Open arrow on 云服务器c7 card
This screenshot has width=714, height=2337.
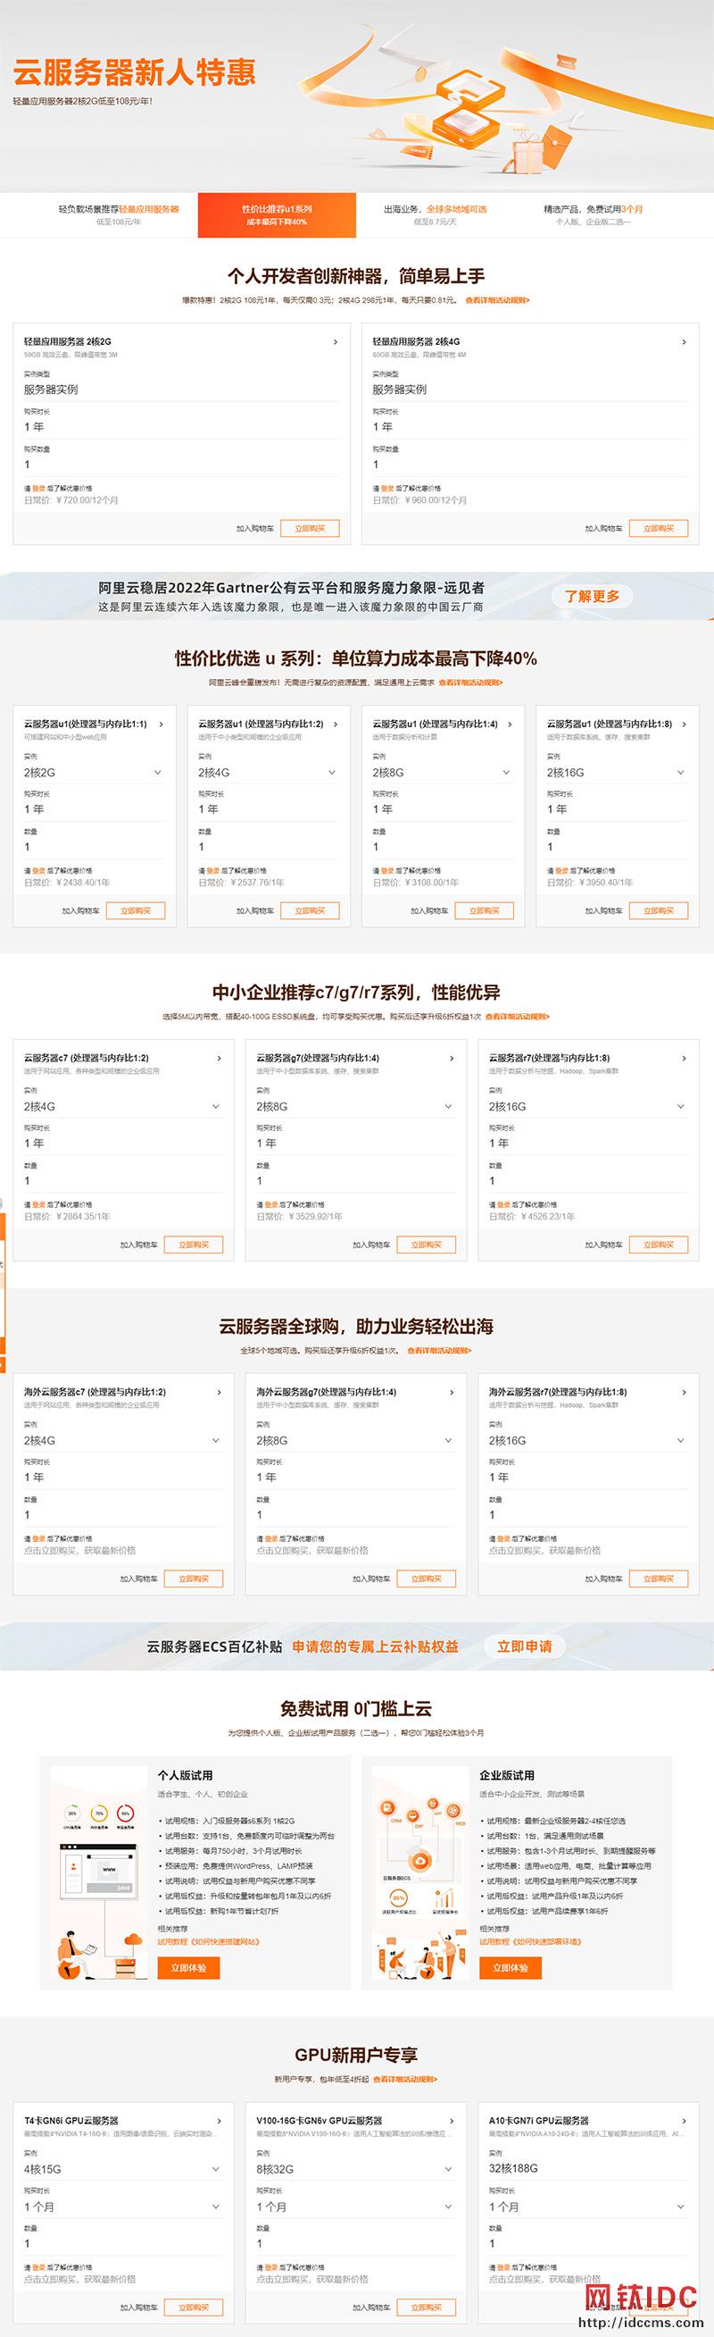click(220, 1058)
